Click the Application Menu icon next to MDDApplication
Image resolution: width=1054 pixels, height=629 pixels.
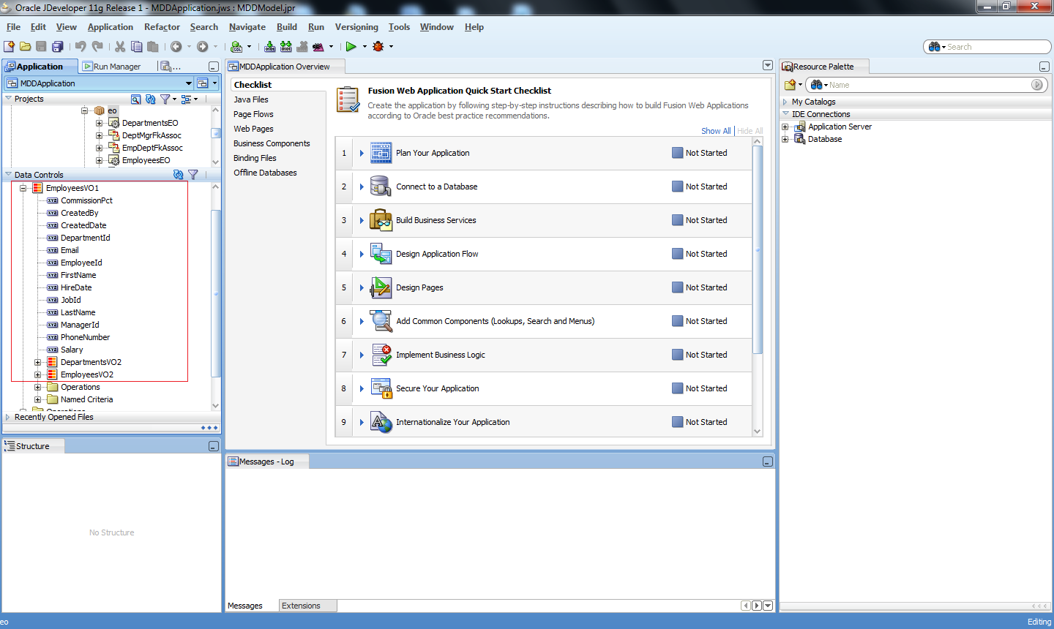coord(203,83)
